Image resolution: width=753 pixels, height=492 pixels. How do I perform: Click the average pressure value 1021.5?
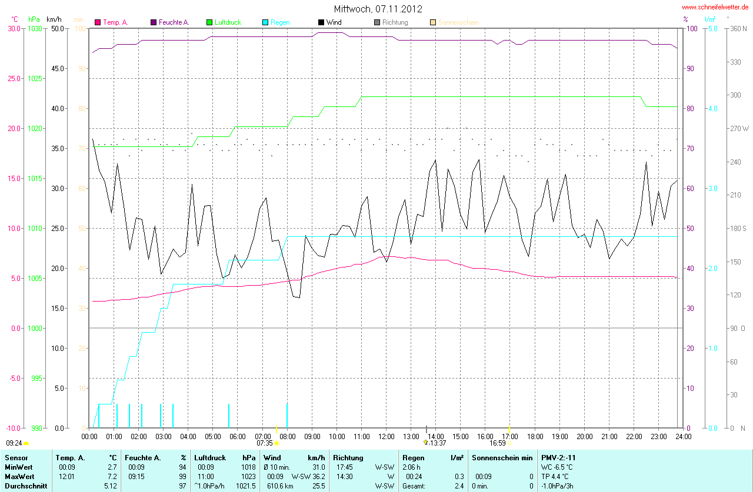tap(246, 486)
